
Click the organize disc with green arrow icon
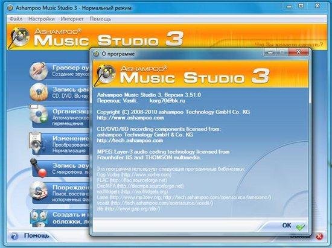[38, 115]
